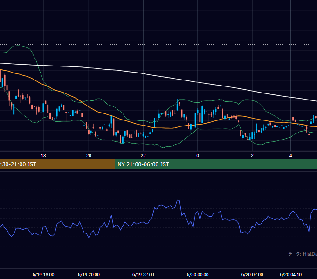Click hour label 18 under price chart
The image size is (317, 279).
click(x=43, y=156)
